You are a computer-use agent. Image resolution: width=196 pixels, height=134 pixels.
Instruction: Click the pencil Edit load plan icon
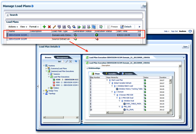click(54, 27)
